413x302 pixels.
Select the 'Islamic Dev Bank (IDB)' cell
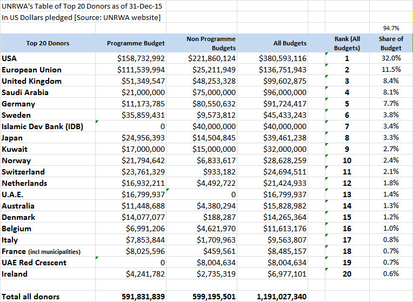(48, 126)
